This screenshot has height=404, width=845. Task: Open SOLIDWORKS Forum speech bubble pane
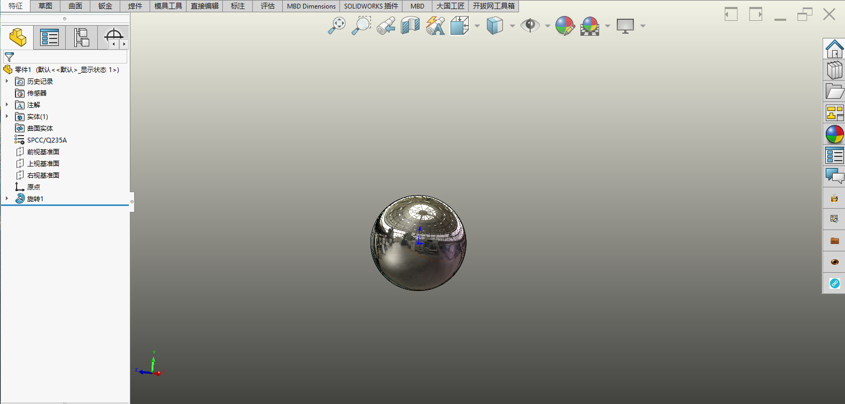834,176
